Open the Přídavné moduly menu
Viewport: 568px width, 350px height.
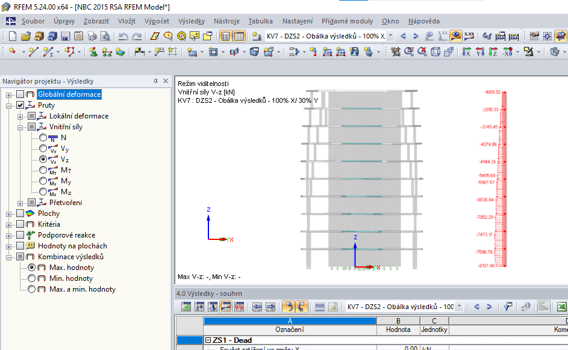click(x=347, y=21)
